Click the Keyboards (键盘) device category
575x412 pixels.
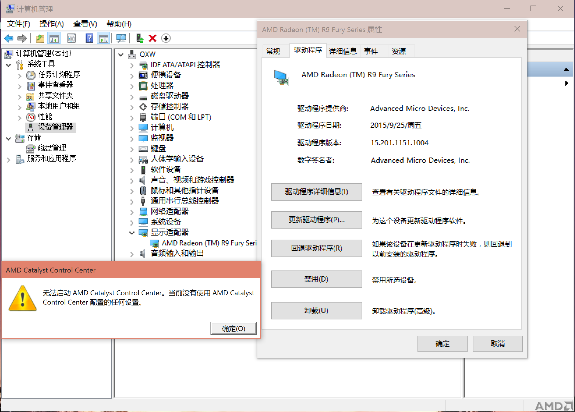pos(158,148)
